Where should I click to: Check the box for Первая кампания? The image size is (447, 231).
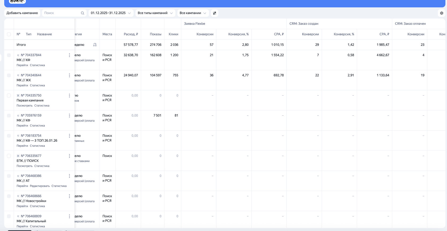coord(9,95)
